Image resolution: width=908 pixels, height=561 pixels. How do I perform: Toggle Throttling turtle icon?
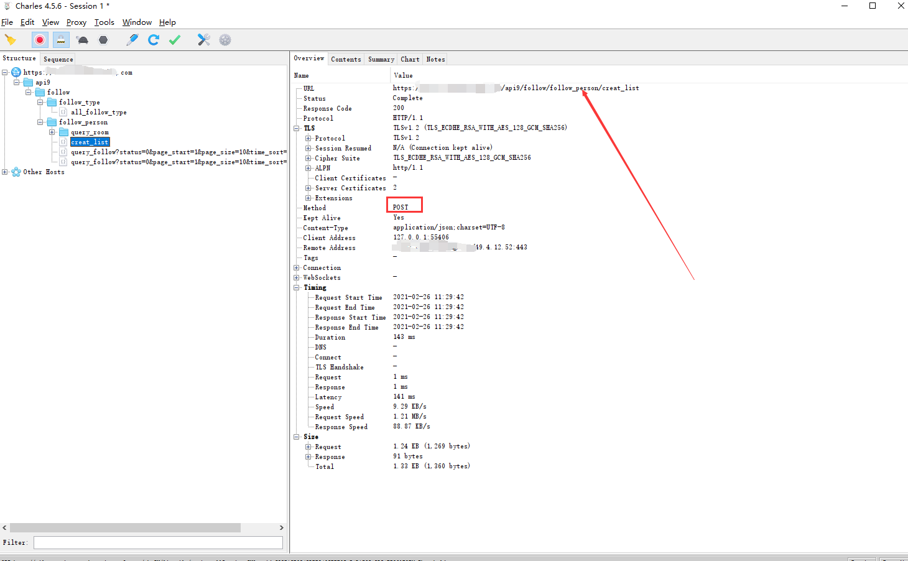click(82, 40)
